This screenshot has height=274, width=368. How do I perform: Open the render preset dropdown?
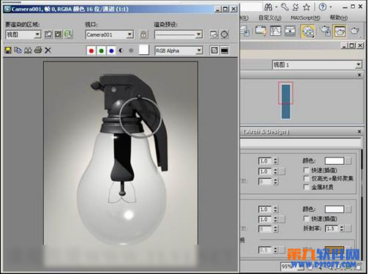199,34
